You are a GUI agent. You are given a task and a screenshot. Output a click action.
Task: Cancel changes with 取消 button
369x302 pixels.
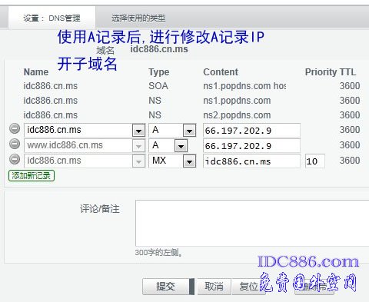click(214, 287)
